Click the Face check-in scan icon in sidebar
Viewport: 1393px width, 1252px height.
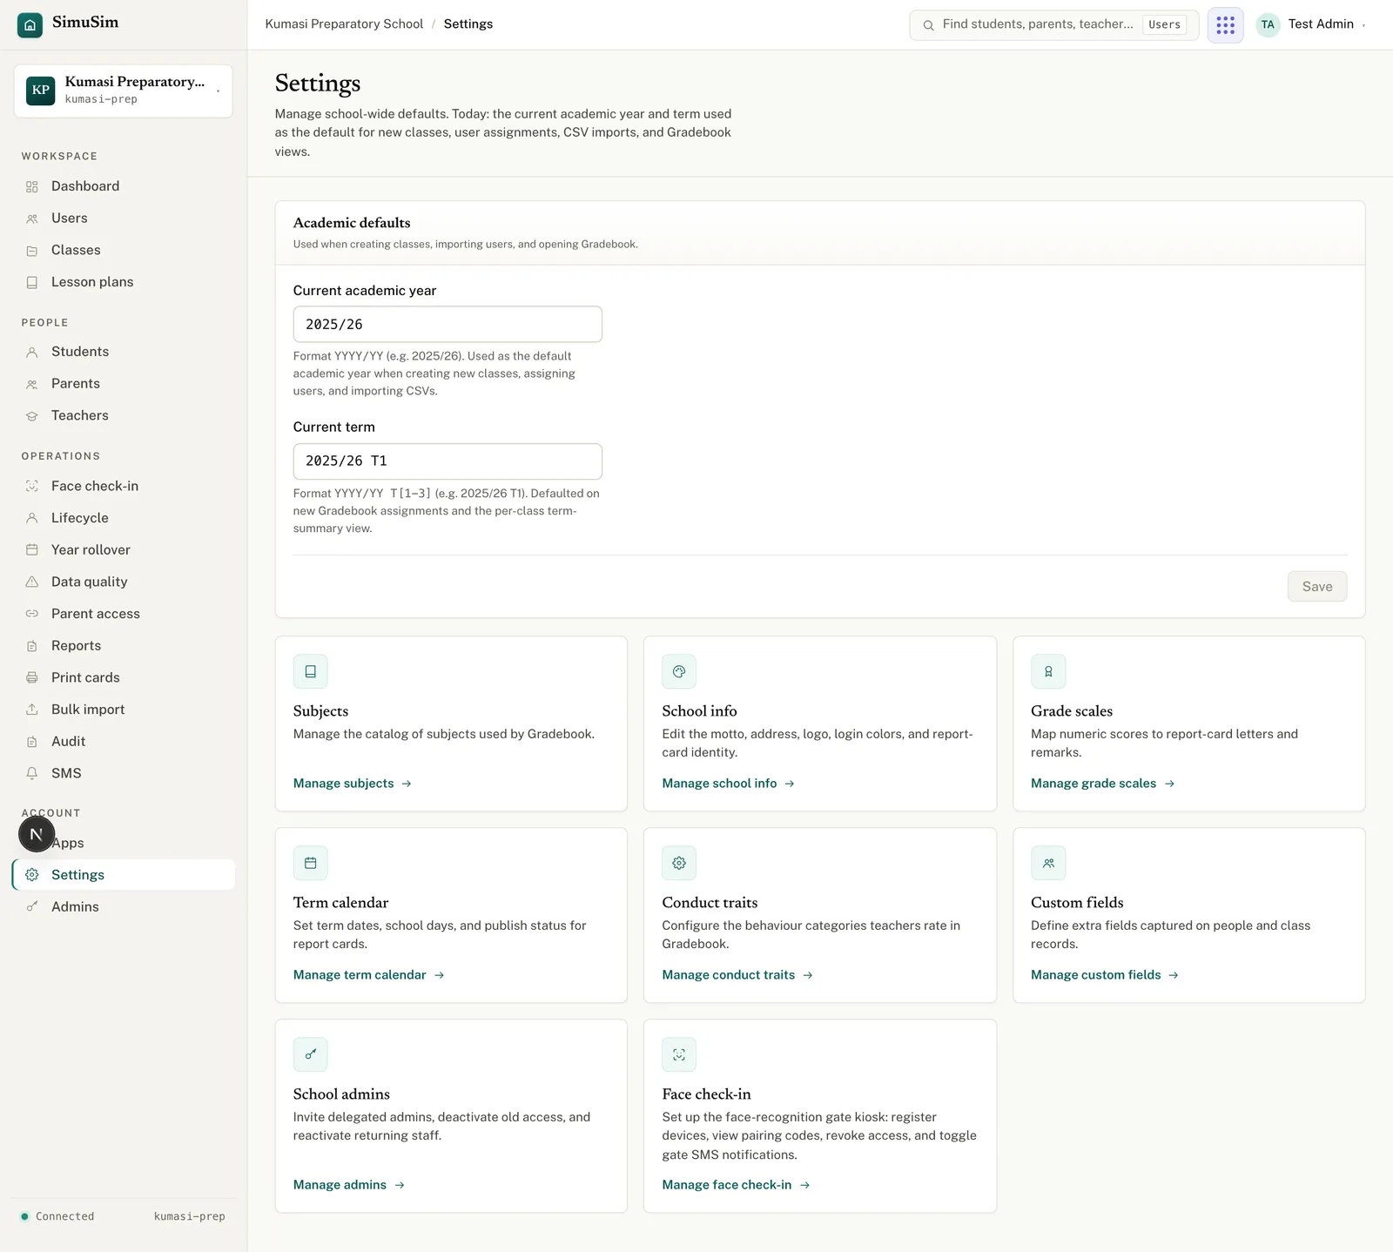32,486
